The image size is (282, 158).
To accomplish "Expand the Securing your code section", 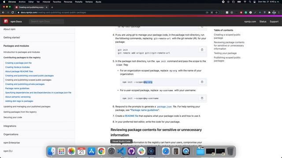I will pyautogui.click(x=13, y=117).
